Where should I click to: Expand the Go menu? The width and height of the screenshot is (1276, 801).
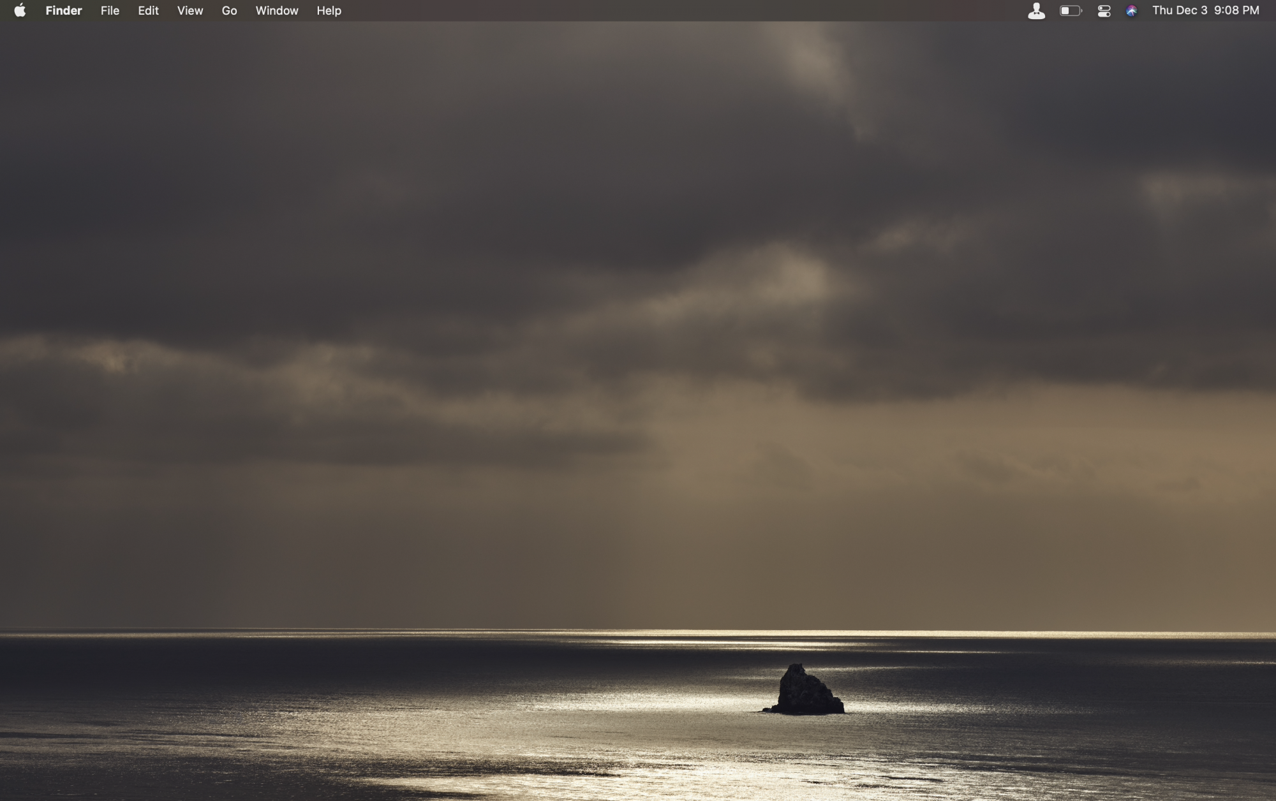[x=229, y=11]
